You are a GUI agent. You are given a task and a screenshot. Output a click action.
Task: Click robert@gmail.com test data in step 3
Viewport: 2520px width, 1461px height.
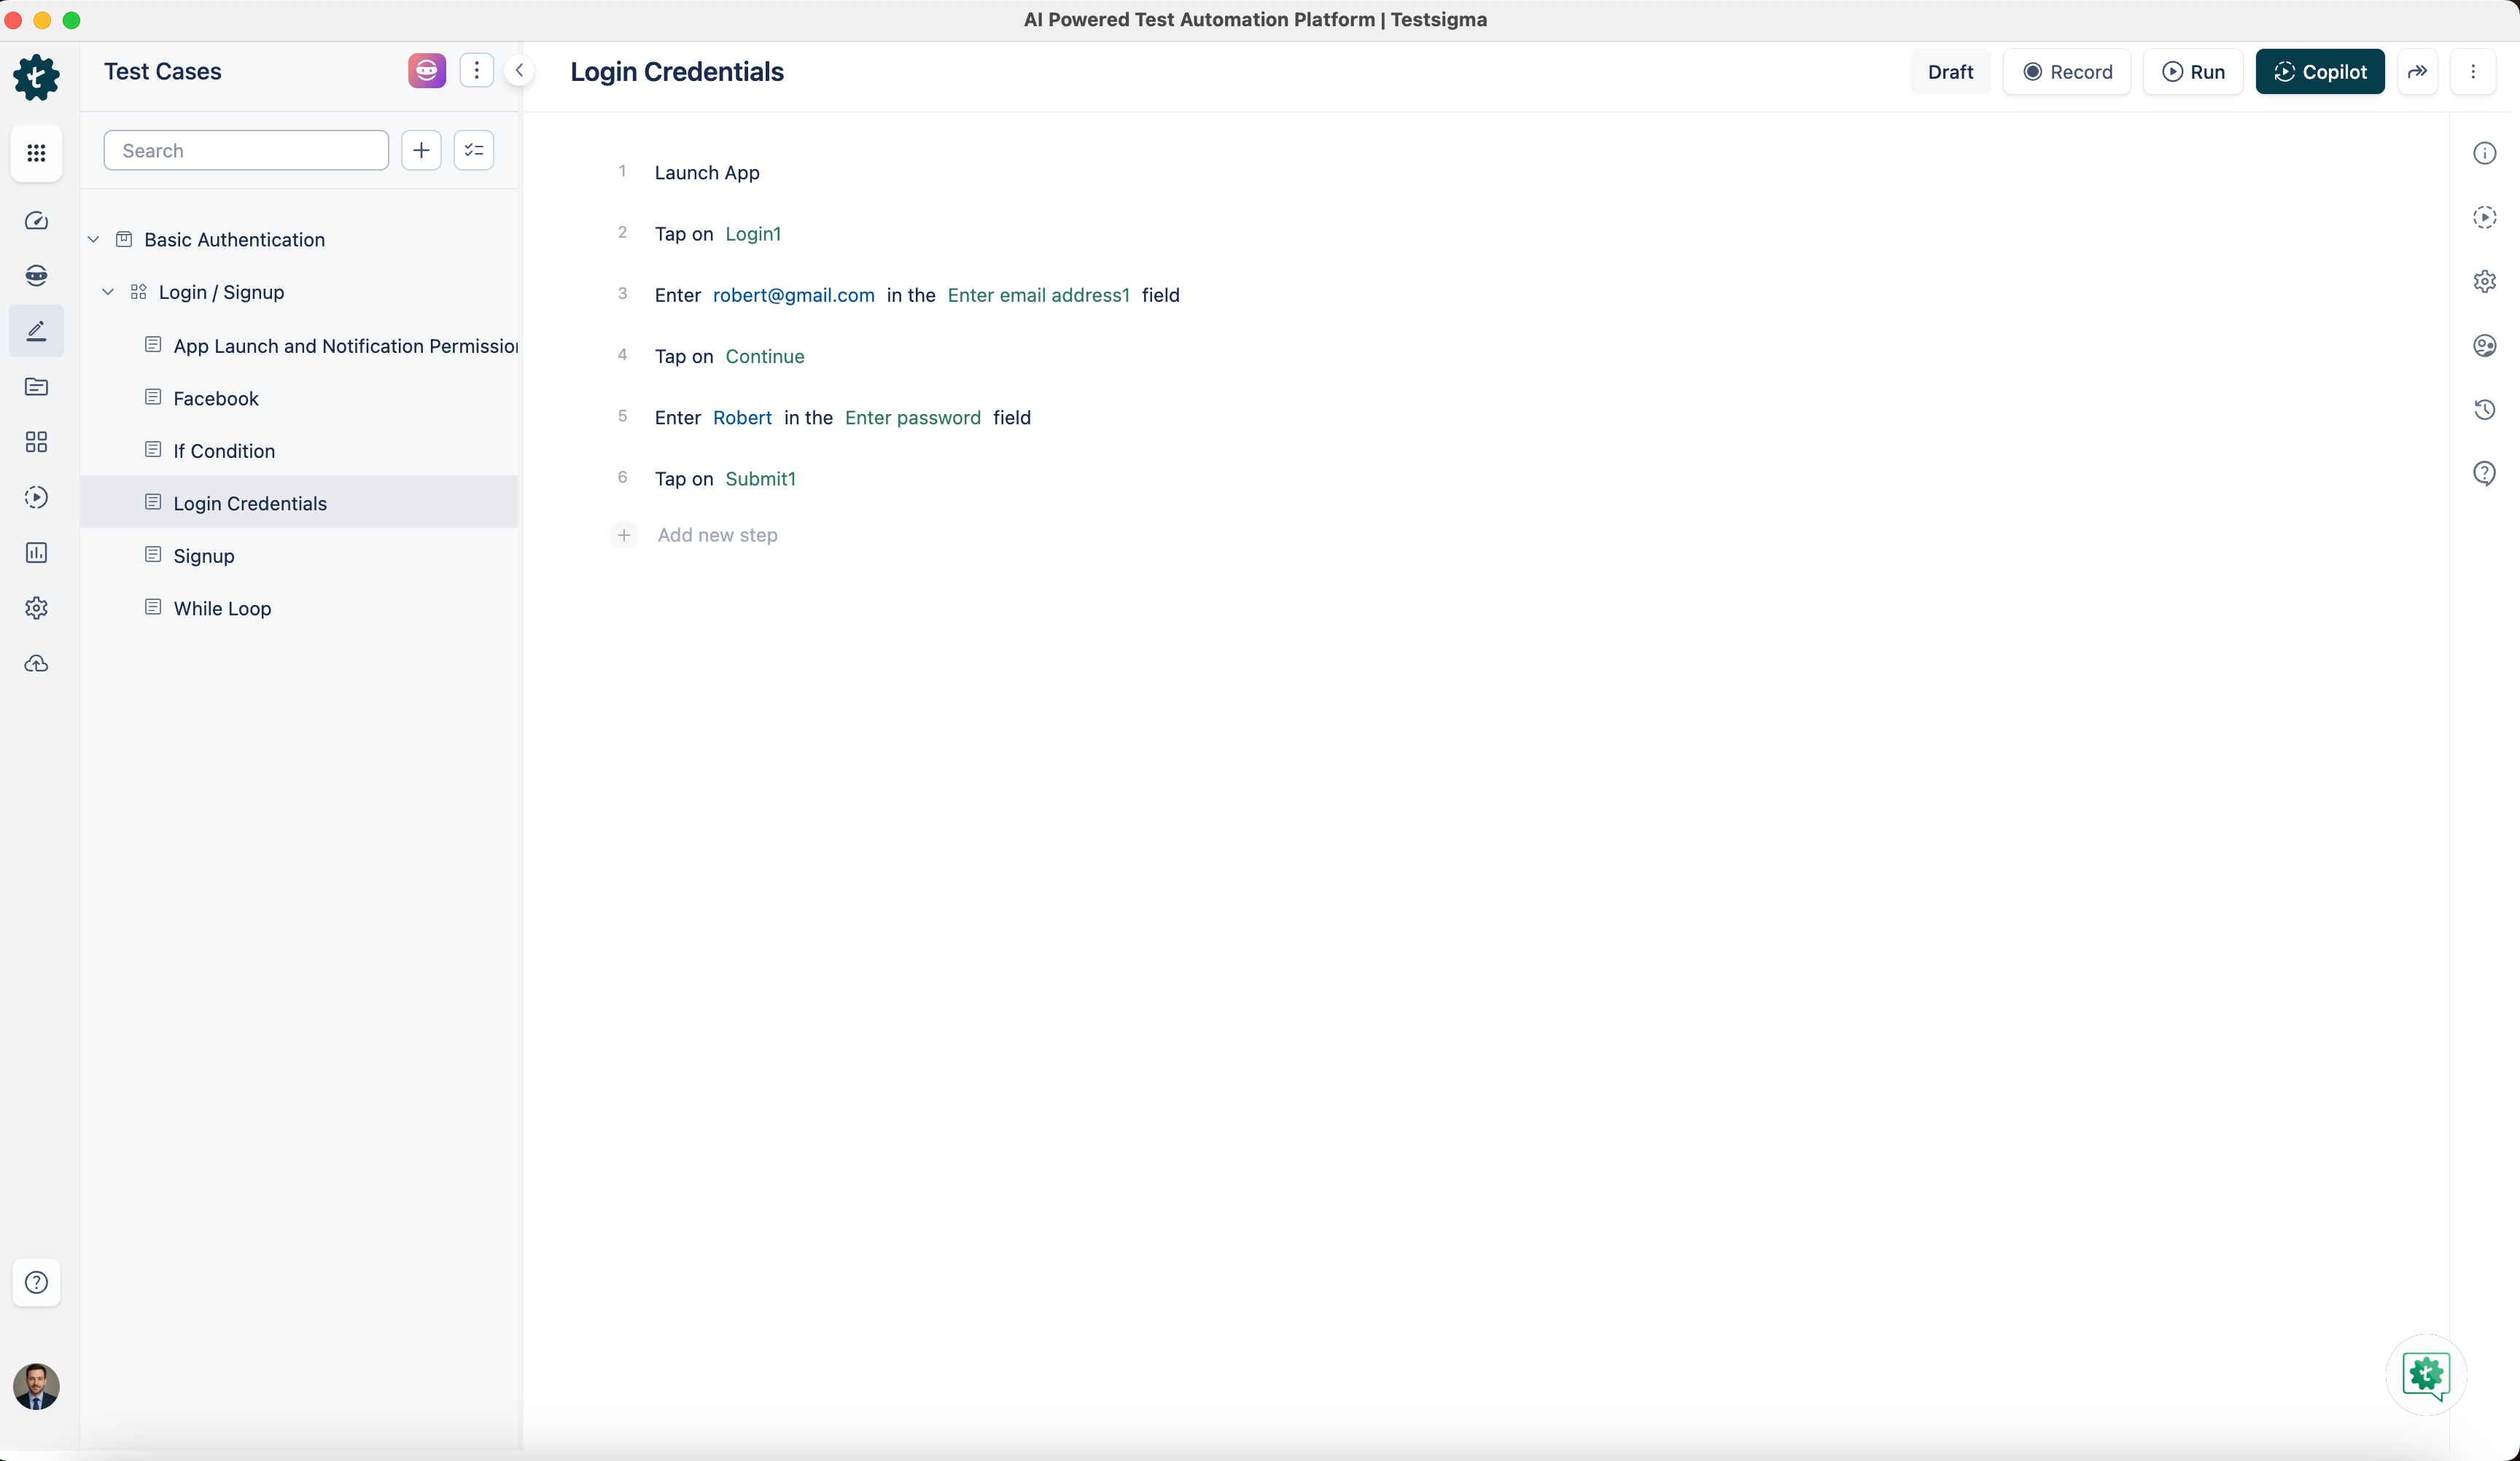793,295
